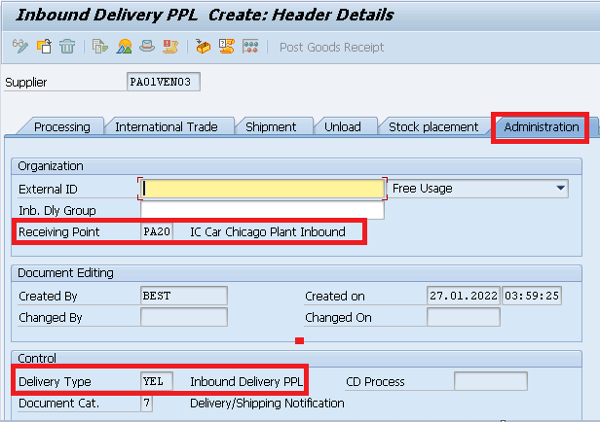This screenshot has width=600, height=422.
Task: Open the incompletion log scroll icon
Action: pyautogui.click(x=170, y=47)
